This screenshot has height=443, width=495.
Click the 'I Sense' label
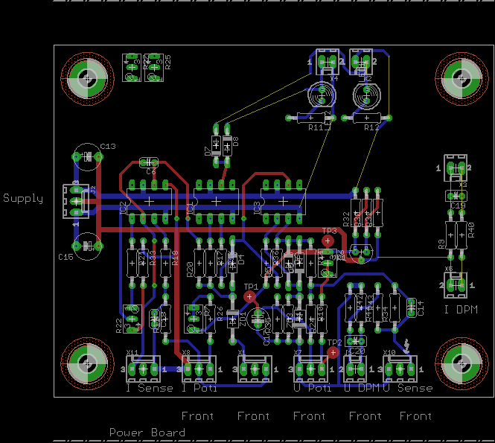pos(150,388)
